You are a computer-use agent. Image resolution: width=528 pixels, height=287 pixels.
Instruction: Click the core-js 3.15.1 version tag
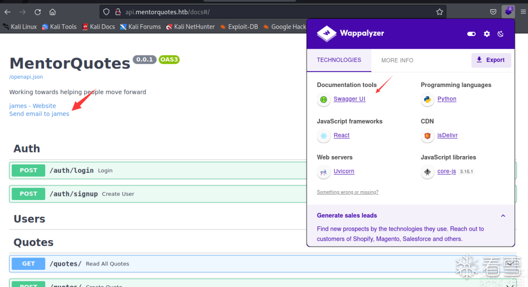466,171
